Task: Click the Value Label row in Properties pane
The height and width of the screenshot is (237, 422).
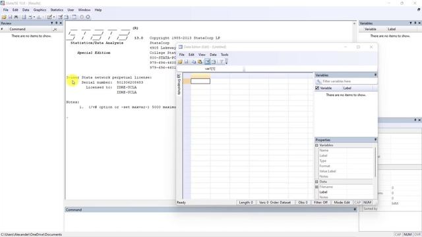Action: point(346,171)
